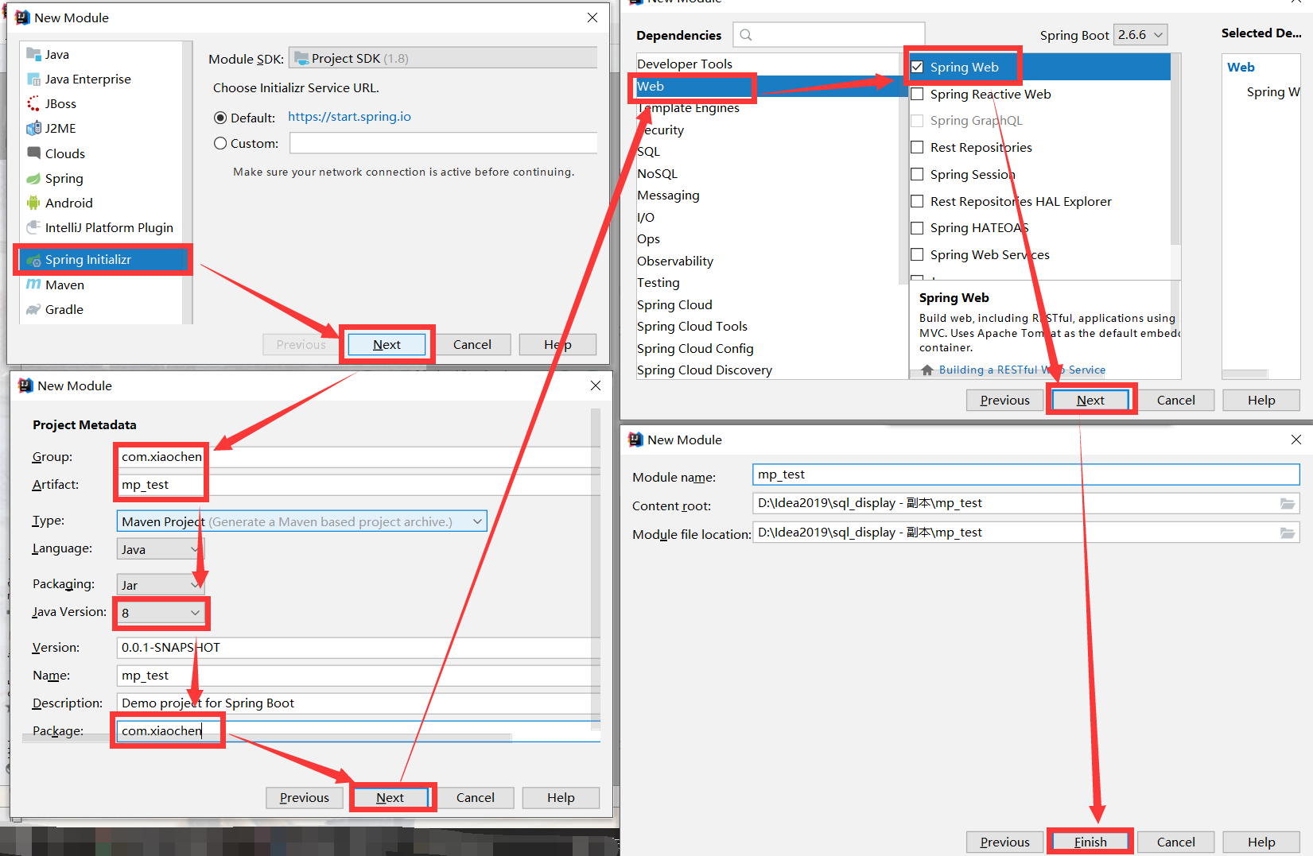Click the home icon beside Building a RESTful link
The height and width of the screenshot is (856, 1313).
pyautogui.click(x=927, y=370)
